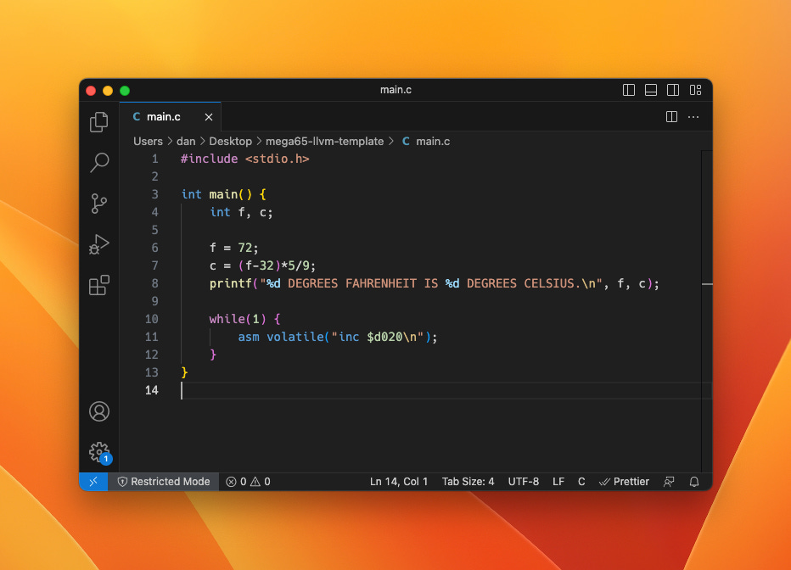This screenshot has width=791, height=570.
Task: Click the #include <stdio.h> line
Action: (x=244, y=159)
